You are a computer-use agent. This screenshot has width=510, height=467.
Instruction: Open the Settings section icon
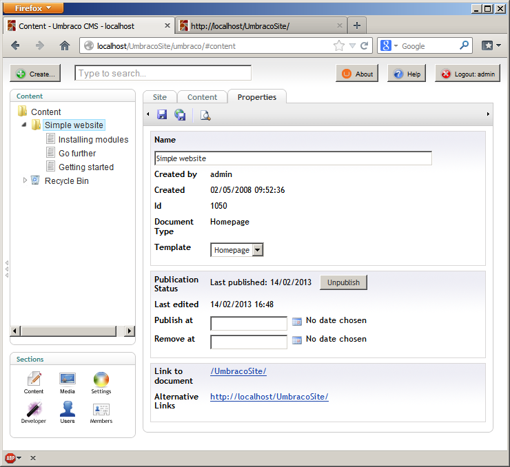pyautogui.click(x=101, y=382)
